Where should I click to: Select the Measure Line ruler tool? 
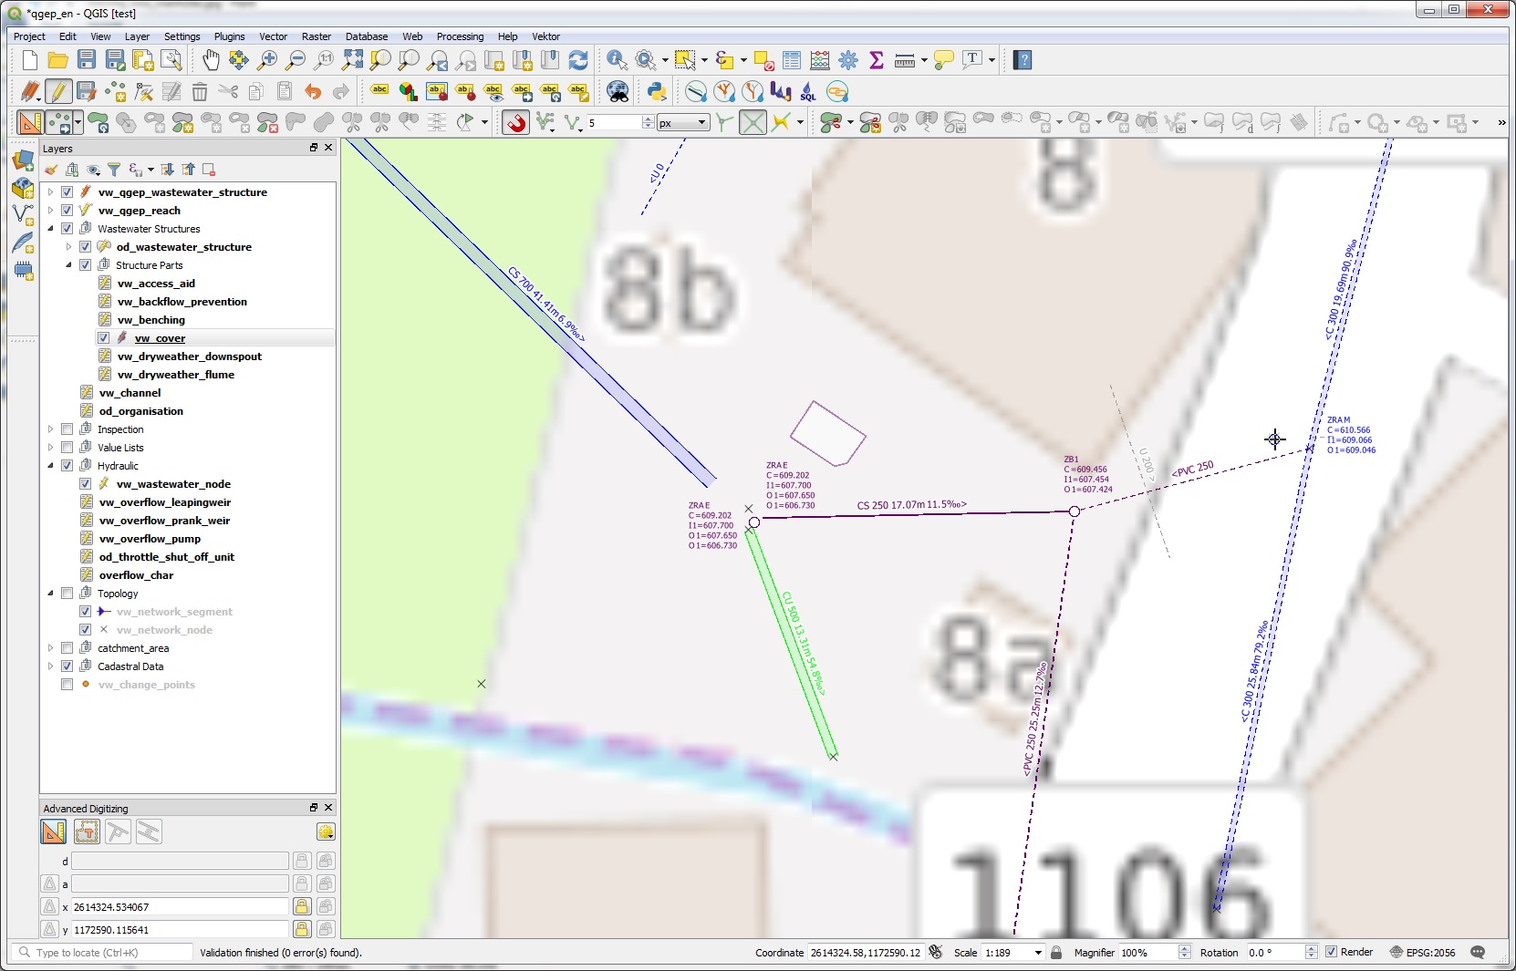pyautogui.click(x=905, y=60)
